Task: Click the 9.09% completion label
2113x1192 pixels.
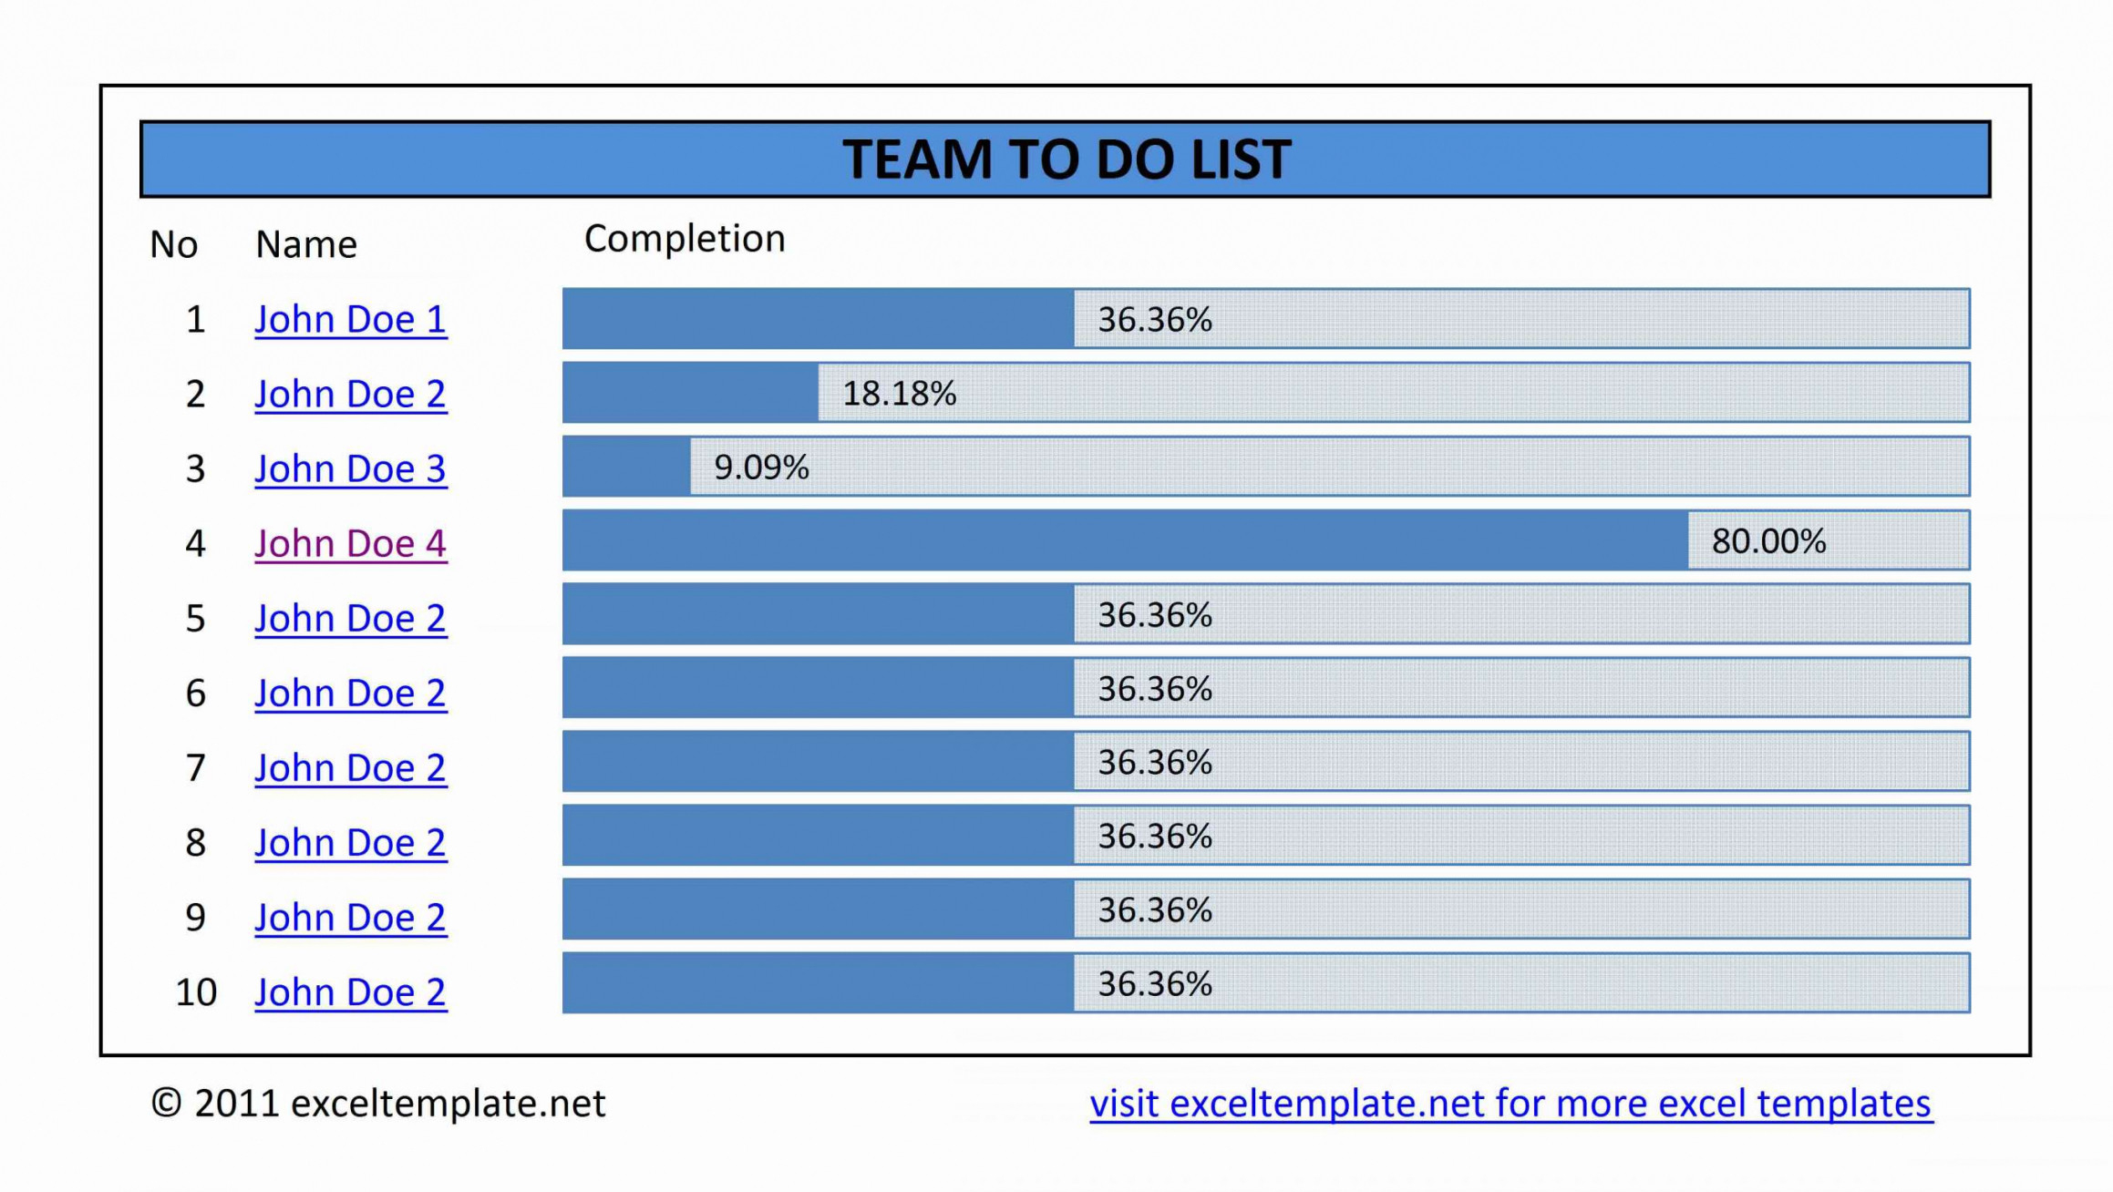Action: 761,468
